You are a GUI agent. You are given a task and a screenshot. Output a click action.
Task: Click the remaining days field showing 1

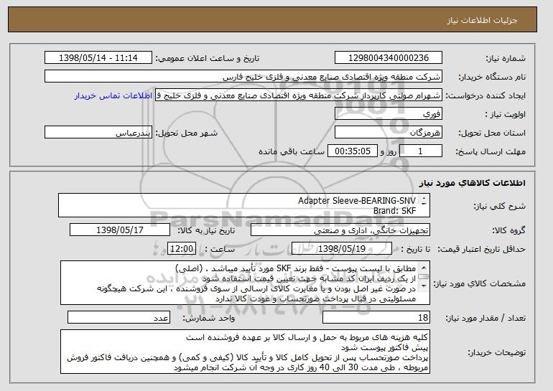click(x=420, y=151)
